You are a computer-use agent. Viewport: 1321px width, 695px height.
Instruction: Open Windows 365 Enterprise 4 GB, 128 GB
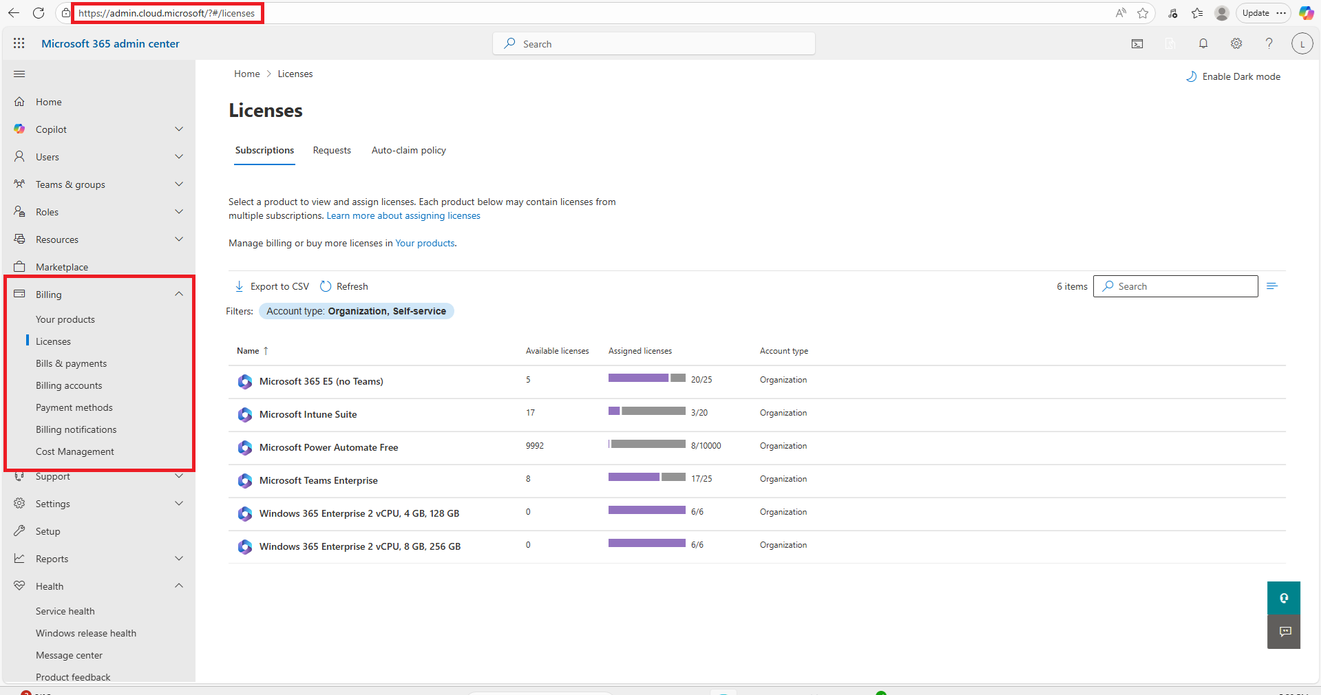click(359, 513)
